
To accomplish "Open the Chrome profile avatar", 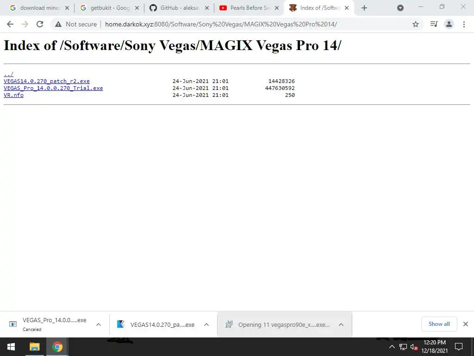I will (449, 24).
